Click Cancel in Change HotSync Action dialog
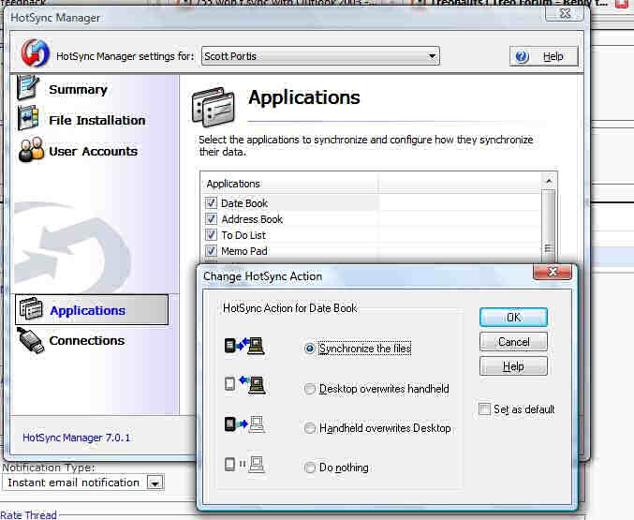634x520 pixels. [513, 342]
